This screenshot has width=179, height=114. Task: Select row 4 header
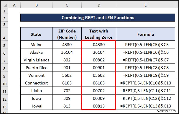click(x=4, y=34)
